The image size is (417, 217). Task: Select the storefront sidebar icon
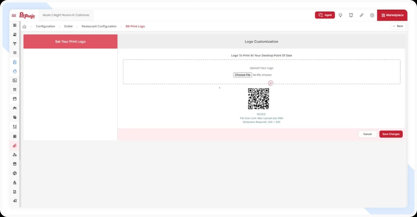14,99
